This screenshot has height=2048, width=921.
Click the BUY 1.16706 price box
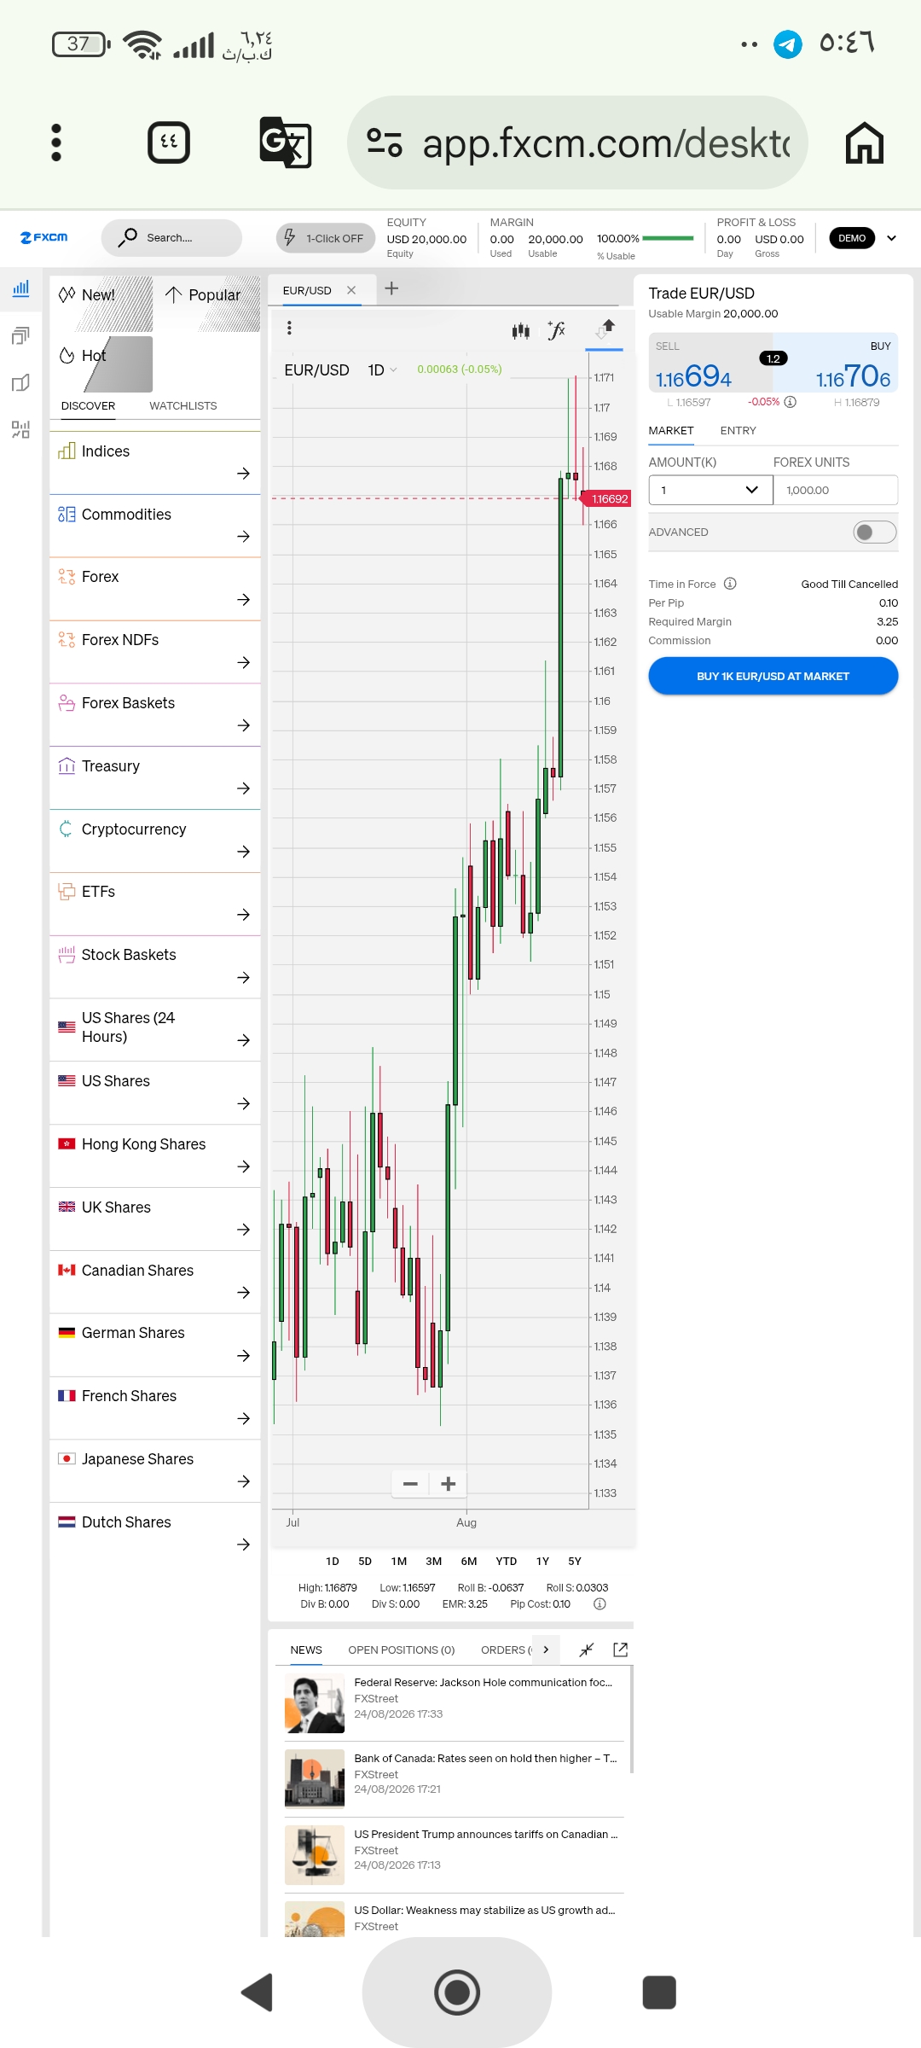click(x=836, y=364)
